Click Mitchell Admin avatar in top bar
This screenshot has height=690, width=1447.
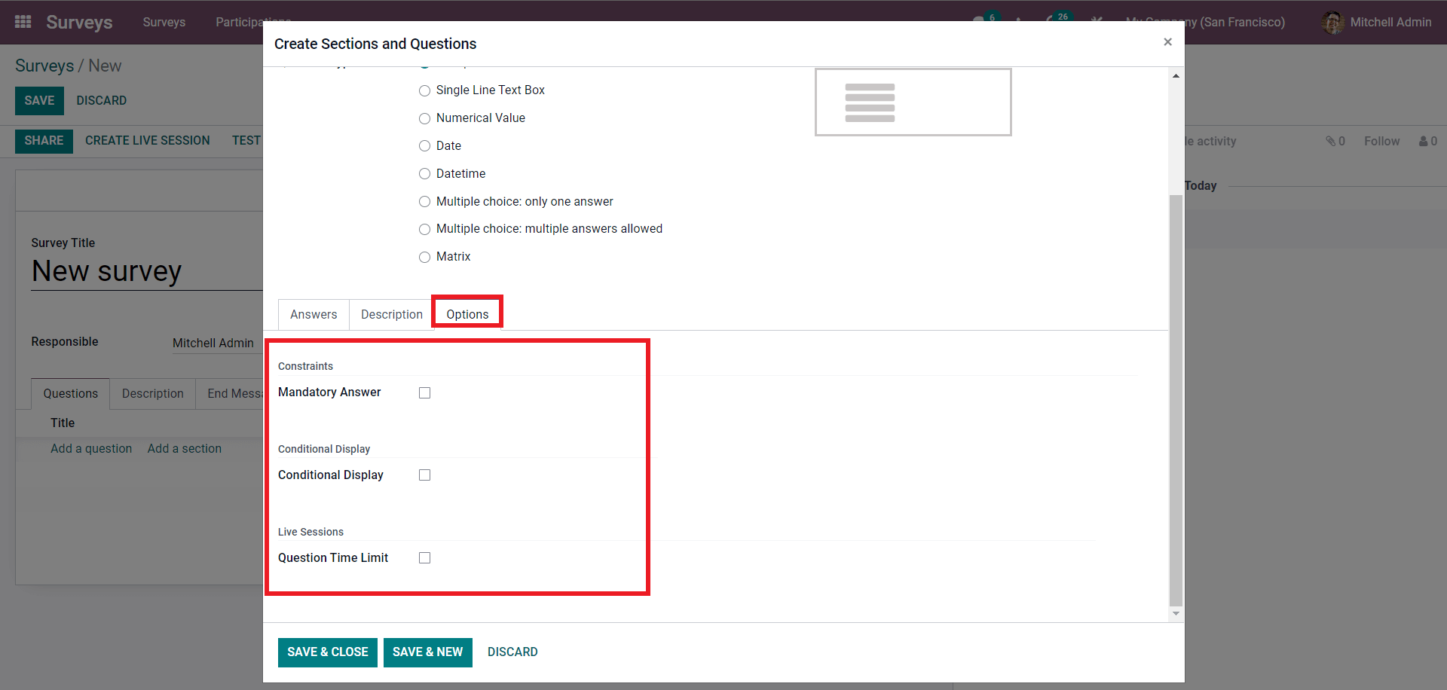[x=1332, y=23]
